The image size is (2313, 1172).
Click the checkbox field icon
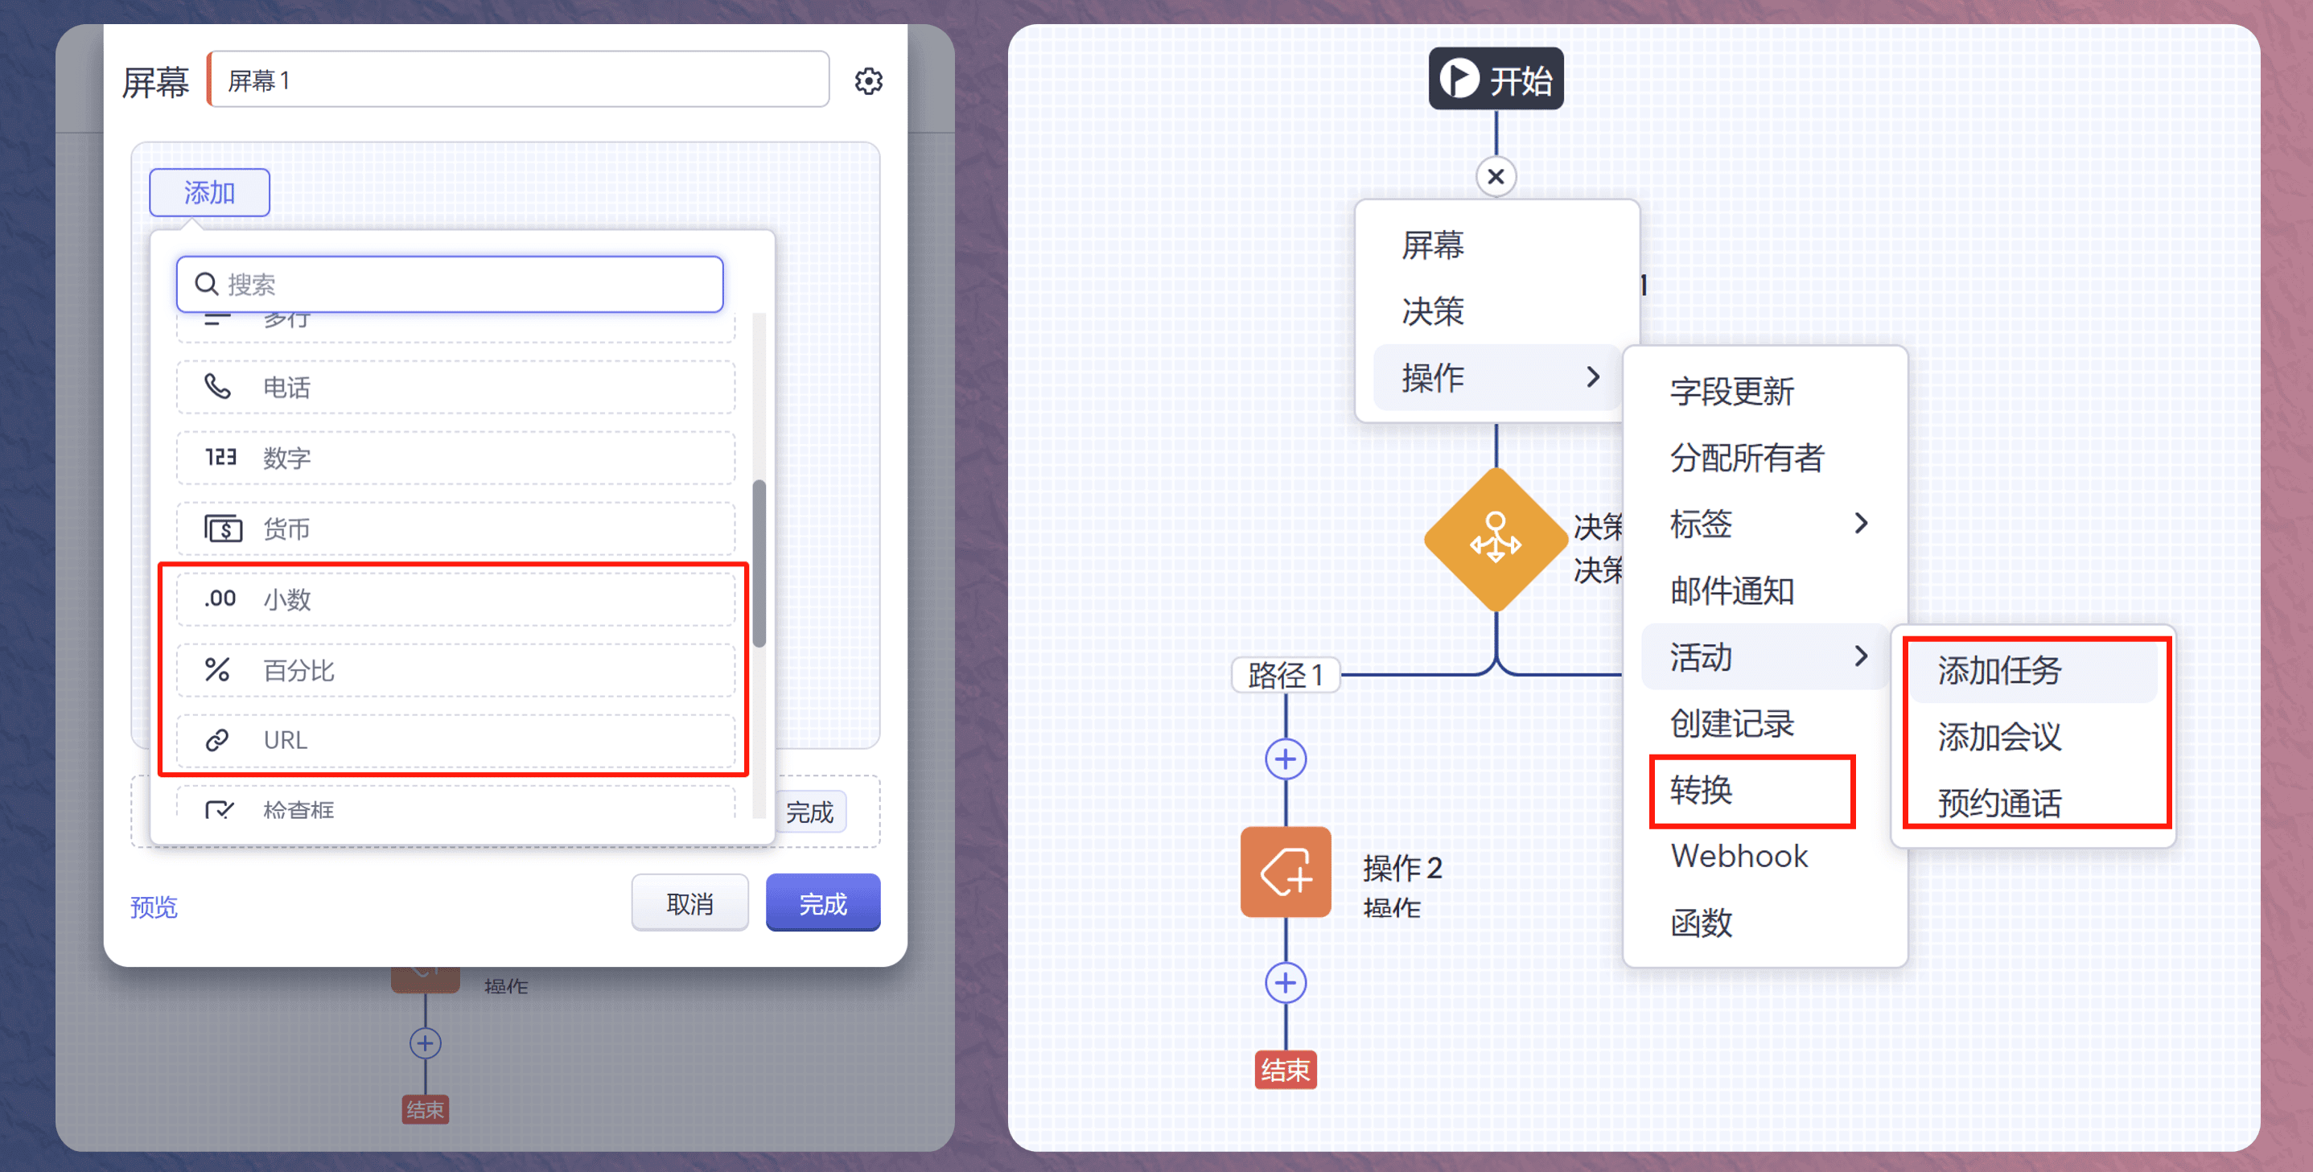219,808
